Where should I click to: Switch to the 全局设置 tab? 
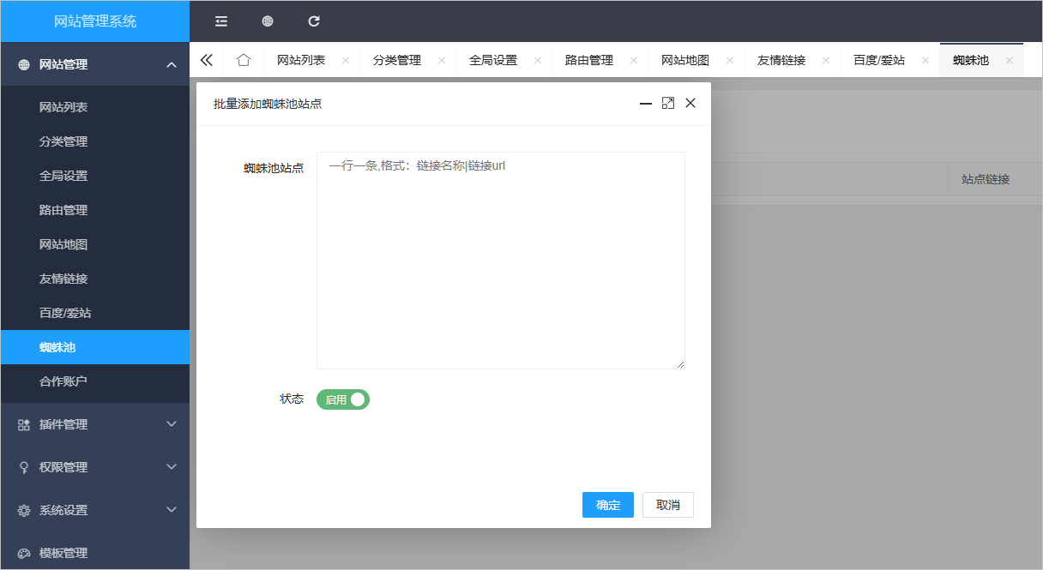(x=493, y=61)
